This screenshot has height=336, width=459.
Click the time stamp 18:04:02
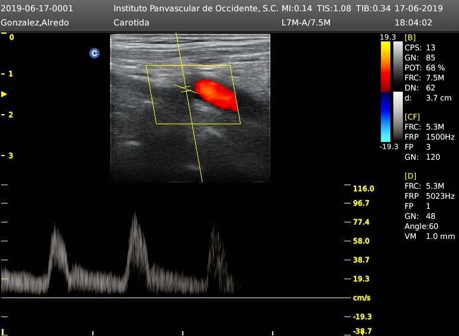point(413,22)
